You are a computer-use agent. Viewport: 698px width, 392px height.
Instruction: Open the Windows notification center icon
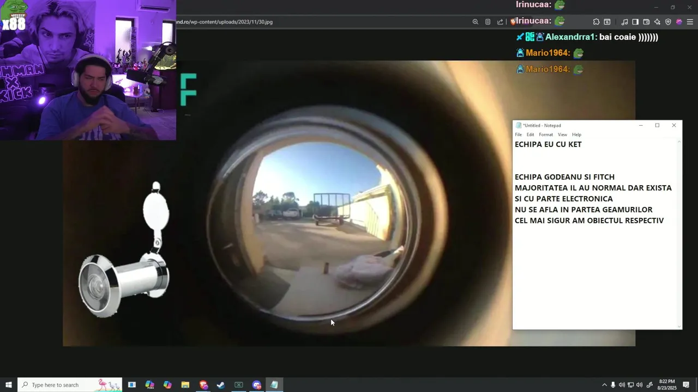(x=686, y=385)
